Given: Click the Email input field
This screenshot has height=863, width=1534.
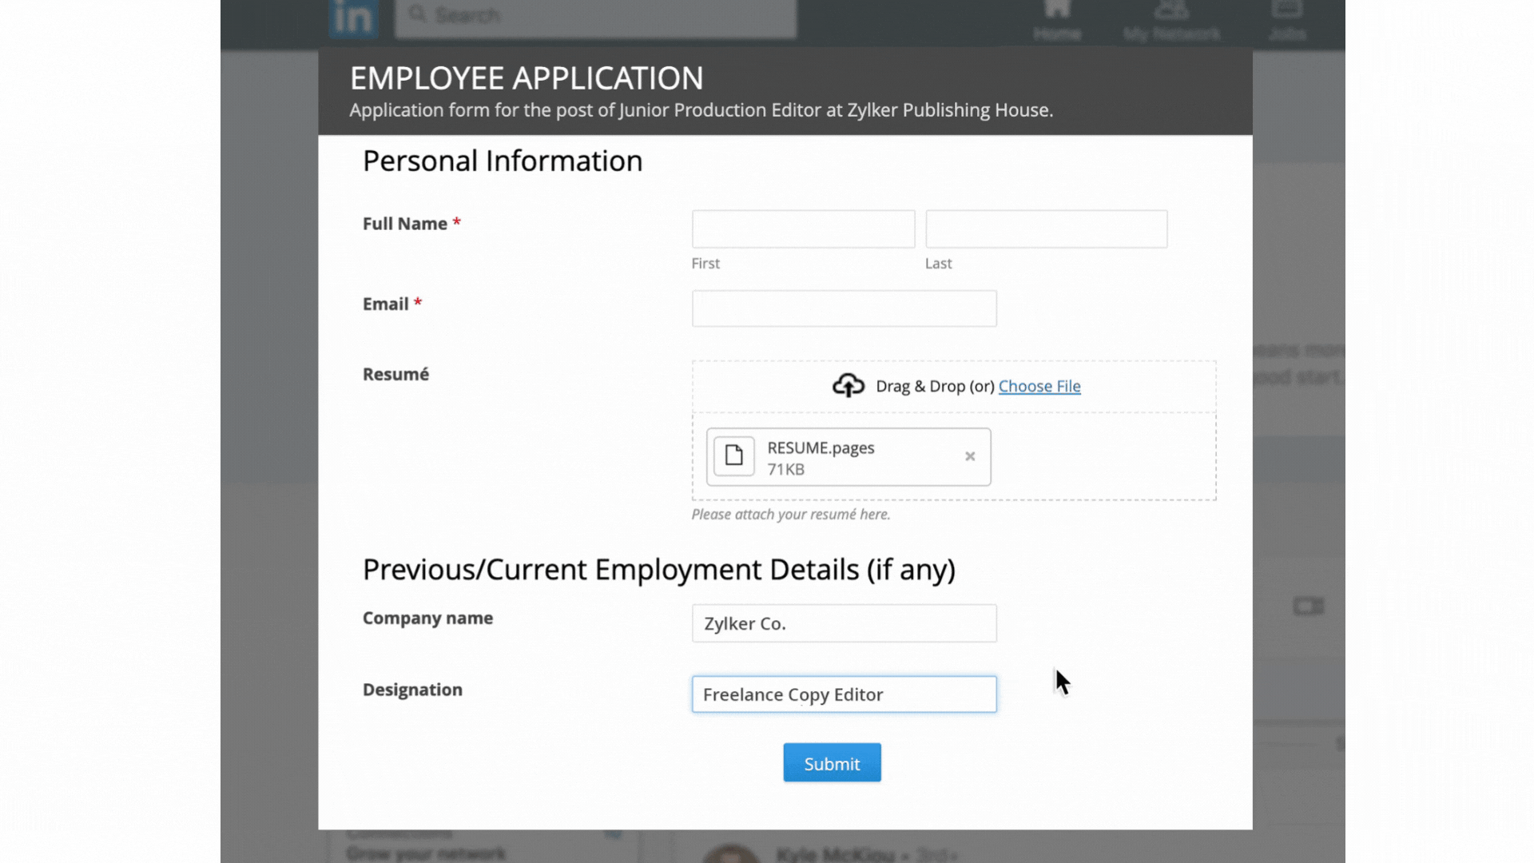Looking at the screenshot, I should click(844, 308).
